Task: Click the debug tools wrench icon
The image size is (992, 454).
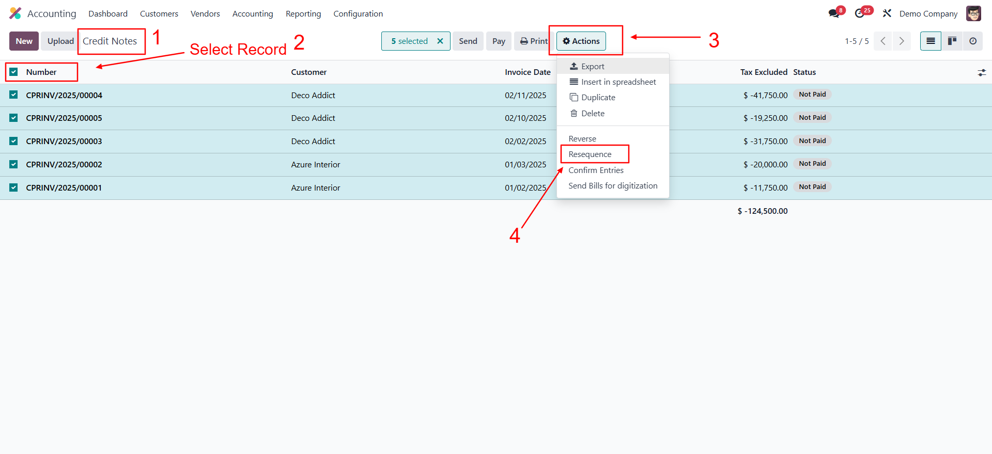Action: [x=887, y=13]
